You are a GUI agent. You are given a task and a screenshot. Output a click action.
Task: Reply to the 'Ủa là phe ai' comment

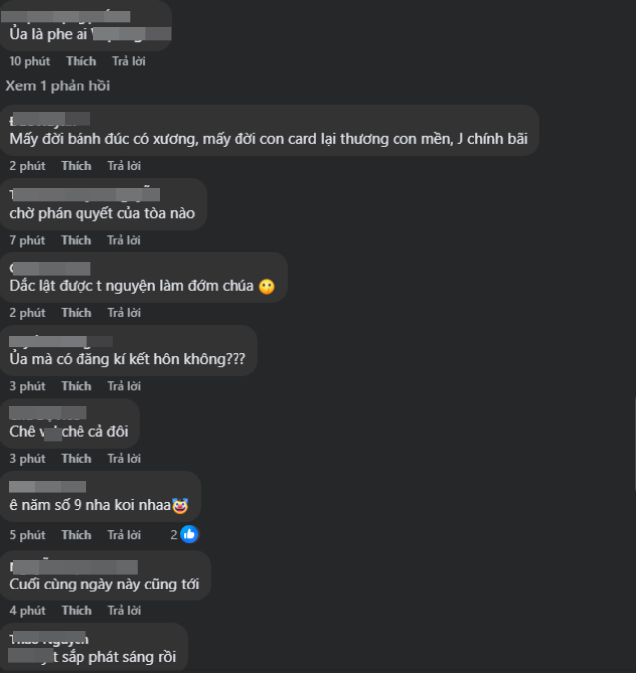pos(129,61)
